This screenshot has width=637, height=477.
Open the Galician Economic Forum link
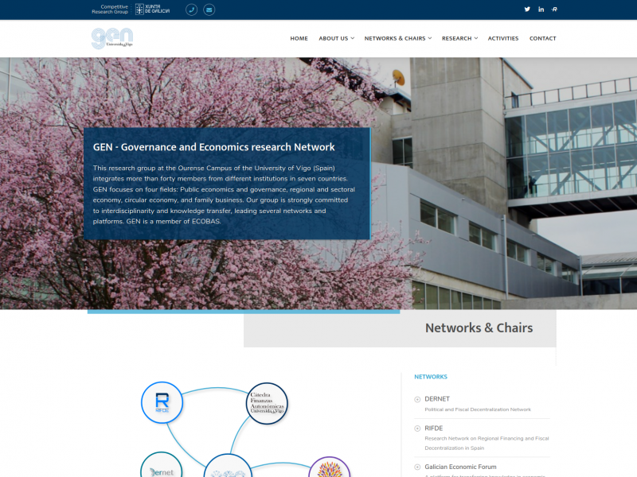click(460, 467)
